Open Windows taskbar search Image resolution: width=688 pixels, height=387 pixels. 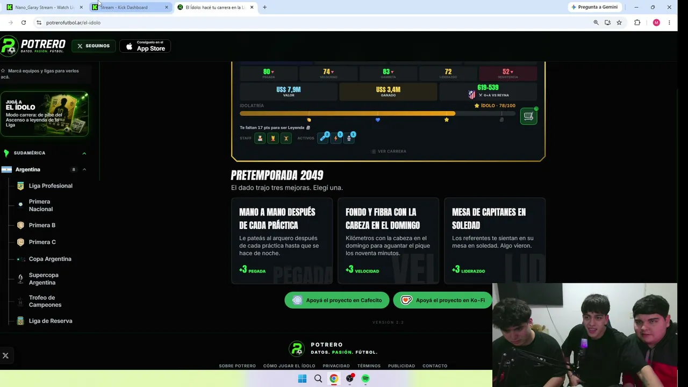[x=318, y=379]
